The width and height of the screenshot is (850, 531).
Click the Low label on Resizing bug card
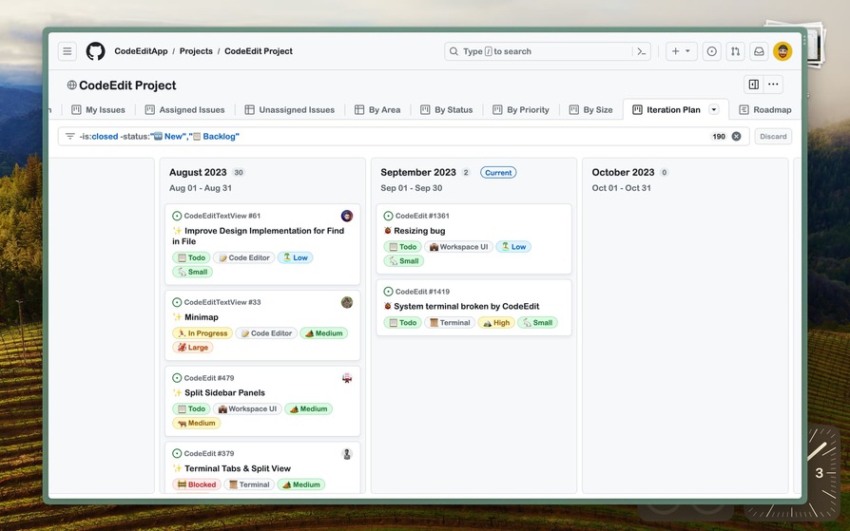pos(513,247)
